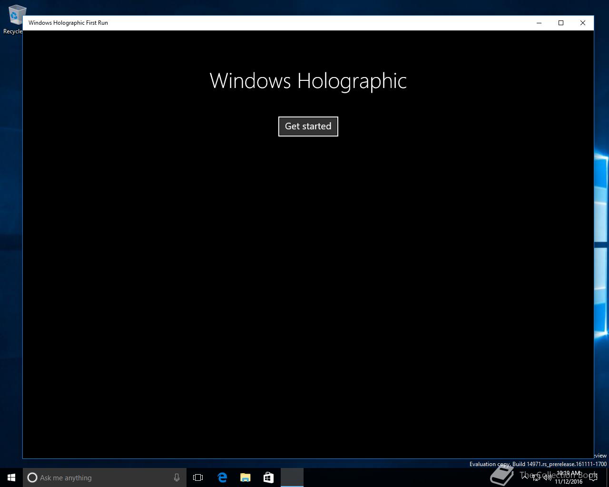Image resolution: width=609 pixels, height=487 pixels.
Task: Open the network tray icon
Action: point(536,477)
